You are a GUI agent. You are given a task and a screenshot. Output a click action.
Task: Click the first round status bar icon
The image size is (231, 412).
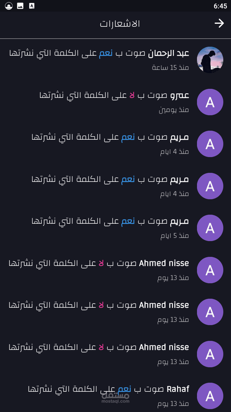pyautogui.click(x=9, y=6)
